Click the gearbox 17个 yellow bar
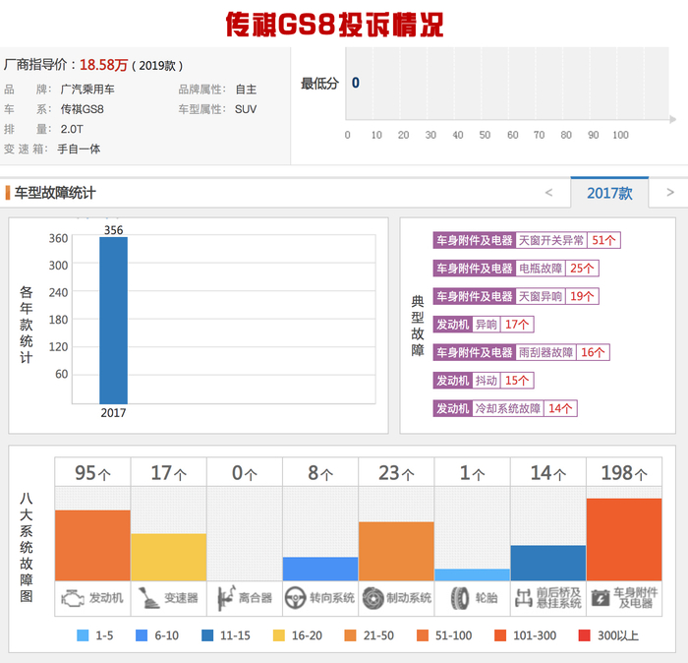This screenshot has height=663, width=688. [168, 557]
